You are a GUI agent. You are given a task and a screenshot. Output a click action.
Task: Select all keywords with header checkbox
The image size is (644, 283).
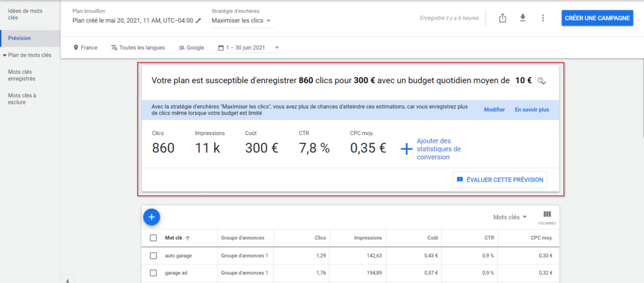click(153, 238)
